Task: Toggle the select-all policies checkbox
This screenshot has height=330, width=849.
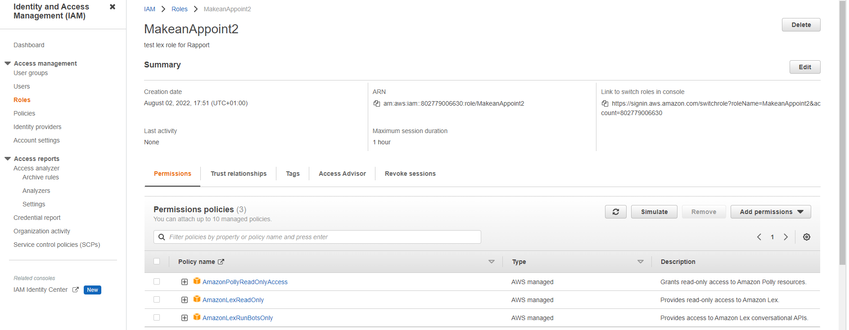Action: pyautogui.click(x=157, y=261)
